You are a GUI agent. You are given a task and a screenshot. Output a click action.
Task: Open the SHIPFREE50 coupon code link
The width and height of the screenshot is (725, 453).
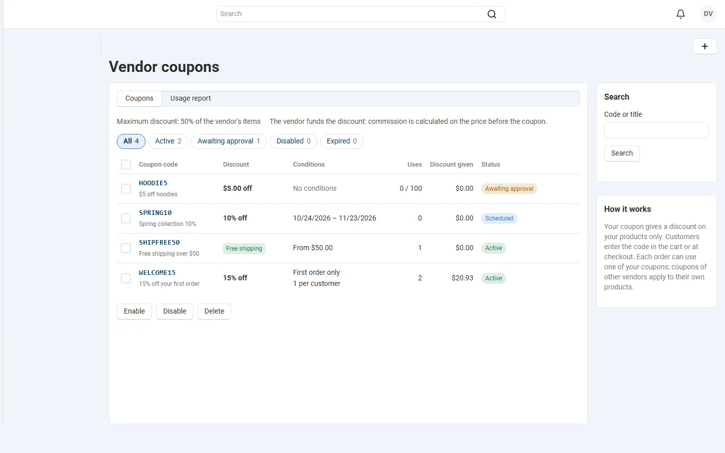pyautogui.click(x=160, y=243)
